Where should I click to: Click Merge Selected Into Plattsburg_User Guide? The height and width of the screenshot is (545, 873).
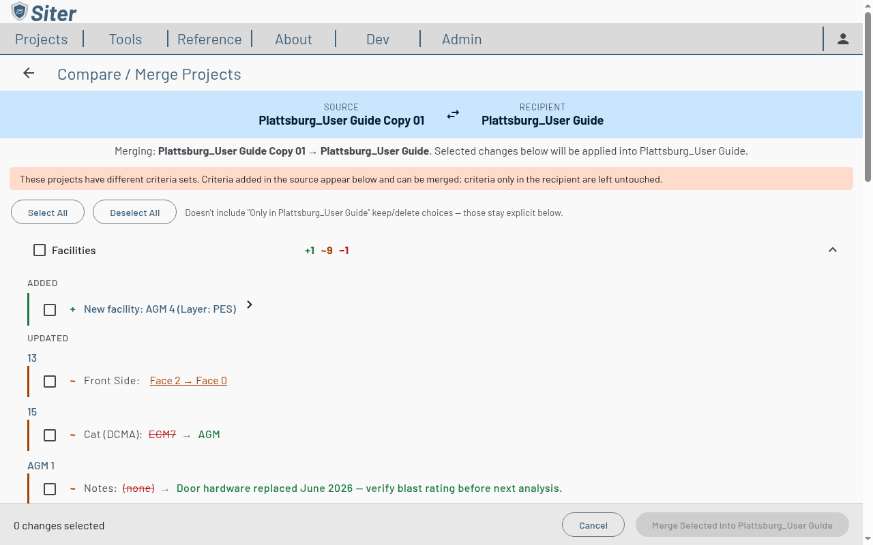(x=742, y=525)
